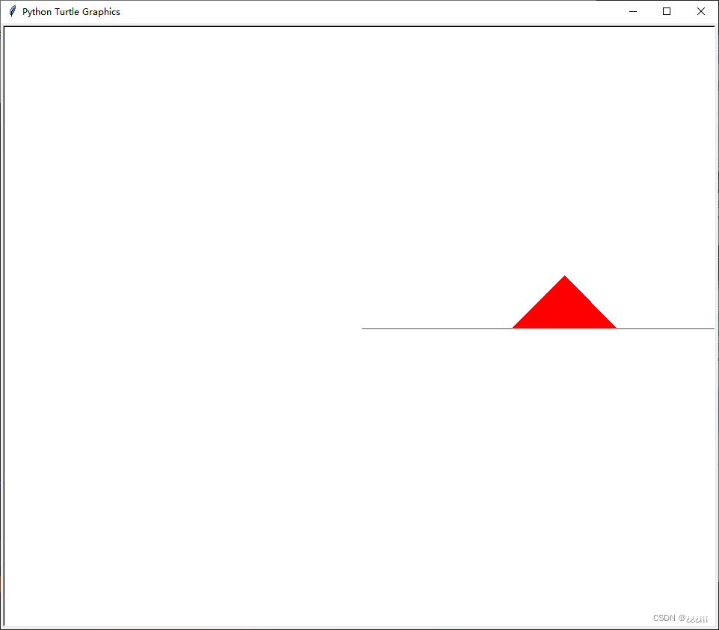Maximize the Python Turtle Graphics window
This screenshot has height=630, width=719.
click(x=667, y=11)
